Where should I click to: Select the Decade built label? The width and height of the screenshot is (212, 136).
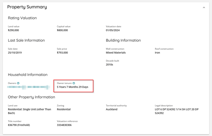click(112, 61)
